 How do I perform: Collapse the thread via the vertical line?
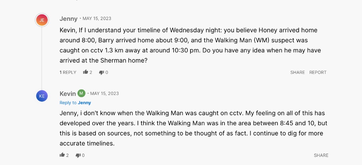(x=42, y=56)
